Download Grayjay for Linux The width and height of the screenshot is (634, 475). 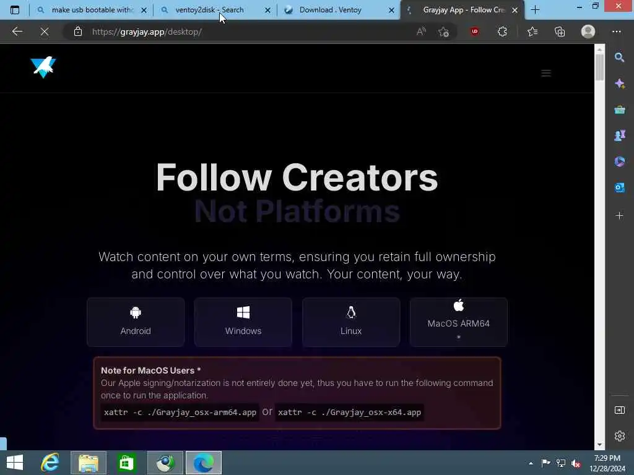(x=351, y=322)
